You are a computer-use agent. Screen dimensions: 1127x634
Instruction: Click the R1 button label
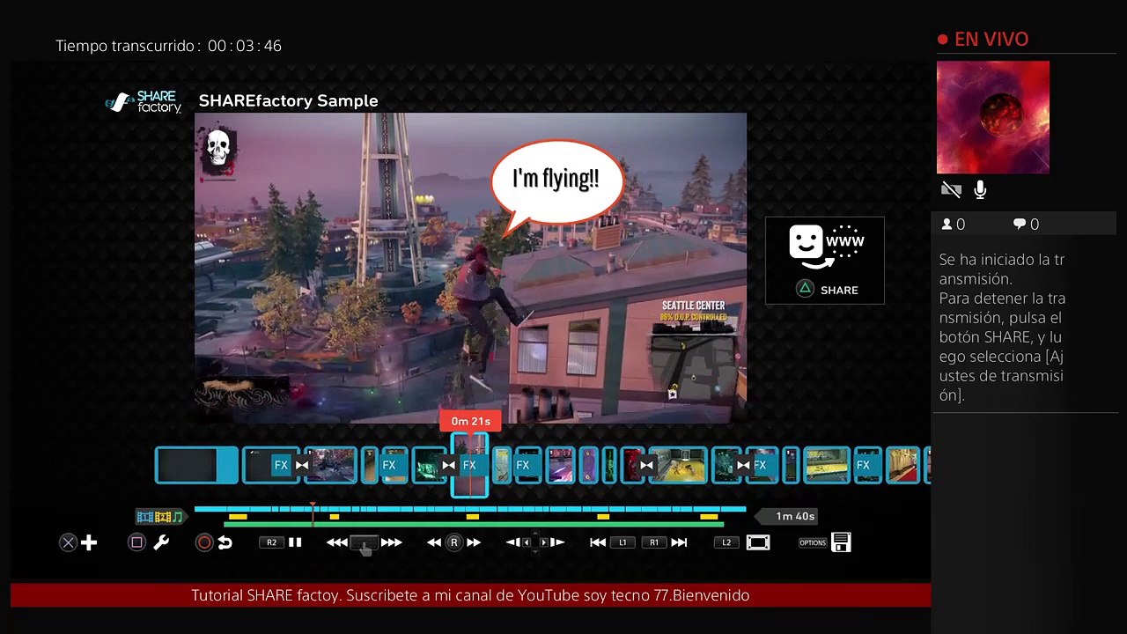654,542
